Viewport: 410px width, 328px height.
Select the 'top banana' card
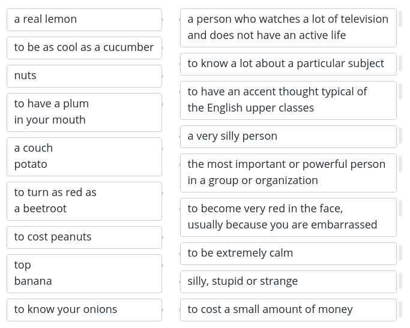click(x=84, y=274)
